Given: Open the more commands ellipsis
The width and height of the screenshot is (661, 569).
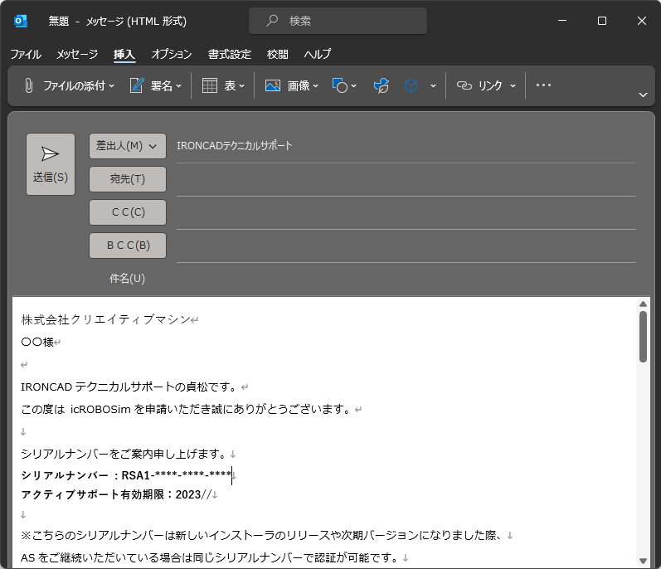Looking at the screenshot, I should 543,85.
